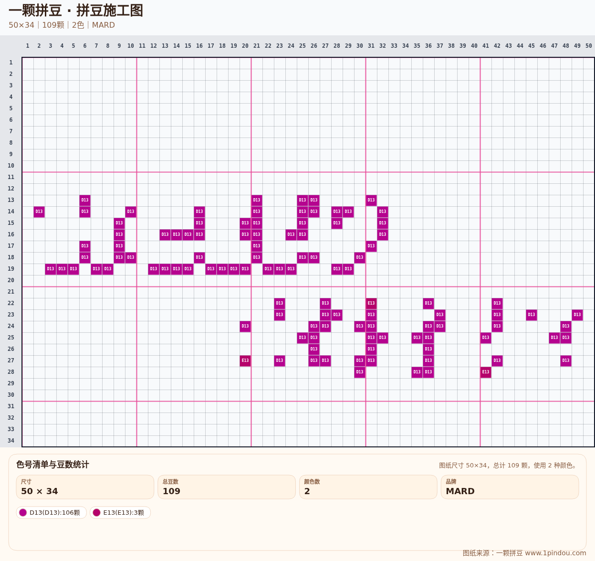Pick the D13 bead at row 23, column 49
The height and width of the screenshot is (561, 595).
[x=577, y=315]
